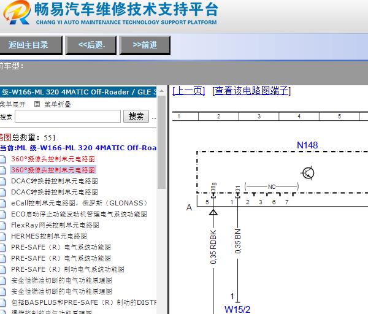The height and width of the screenshot is (314, 368).
Task: Click the 菜单折叠 collapse icon
Action: pyautogui.click(x=37, y=104)
